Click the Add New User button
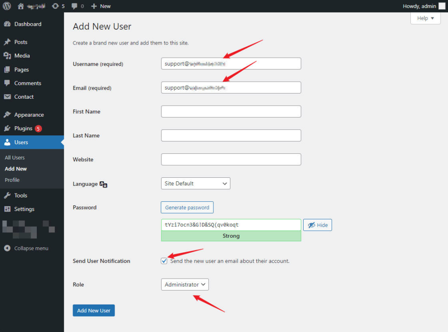Image resolution: width=448 pixels, height=332 pixels. pos(94,311)
